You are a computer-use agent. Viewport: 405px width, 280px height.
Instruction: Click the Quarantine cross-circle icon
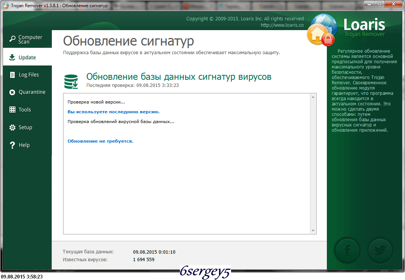12,92
